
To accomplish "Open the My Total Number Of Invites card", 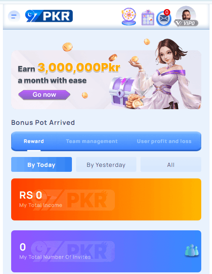I will 106,251.
